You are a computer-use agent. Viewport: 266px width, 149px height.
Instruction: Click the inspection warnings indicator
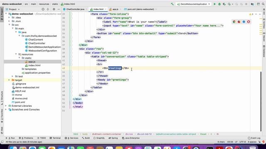[251, 14]
